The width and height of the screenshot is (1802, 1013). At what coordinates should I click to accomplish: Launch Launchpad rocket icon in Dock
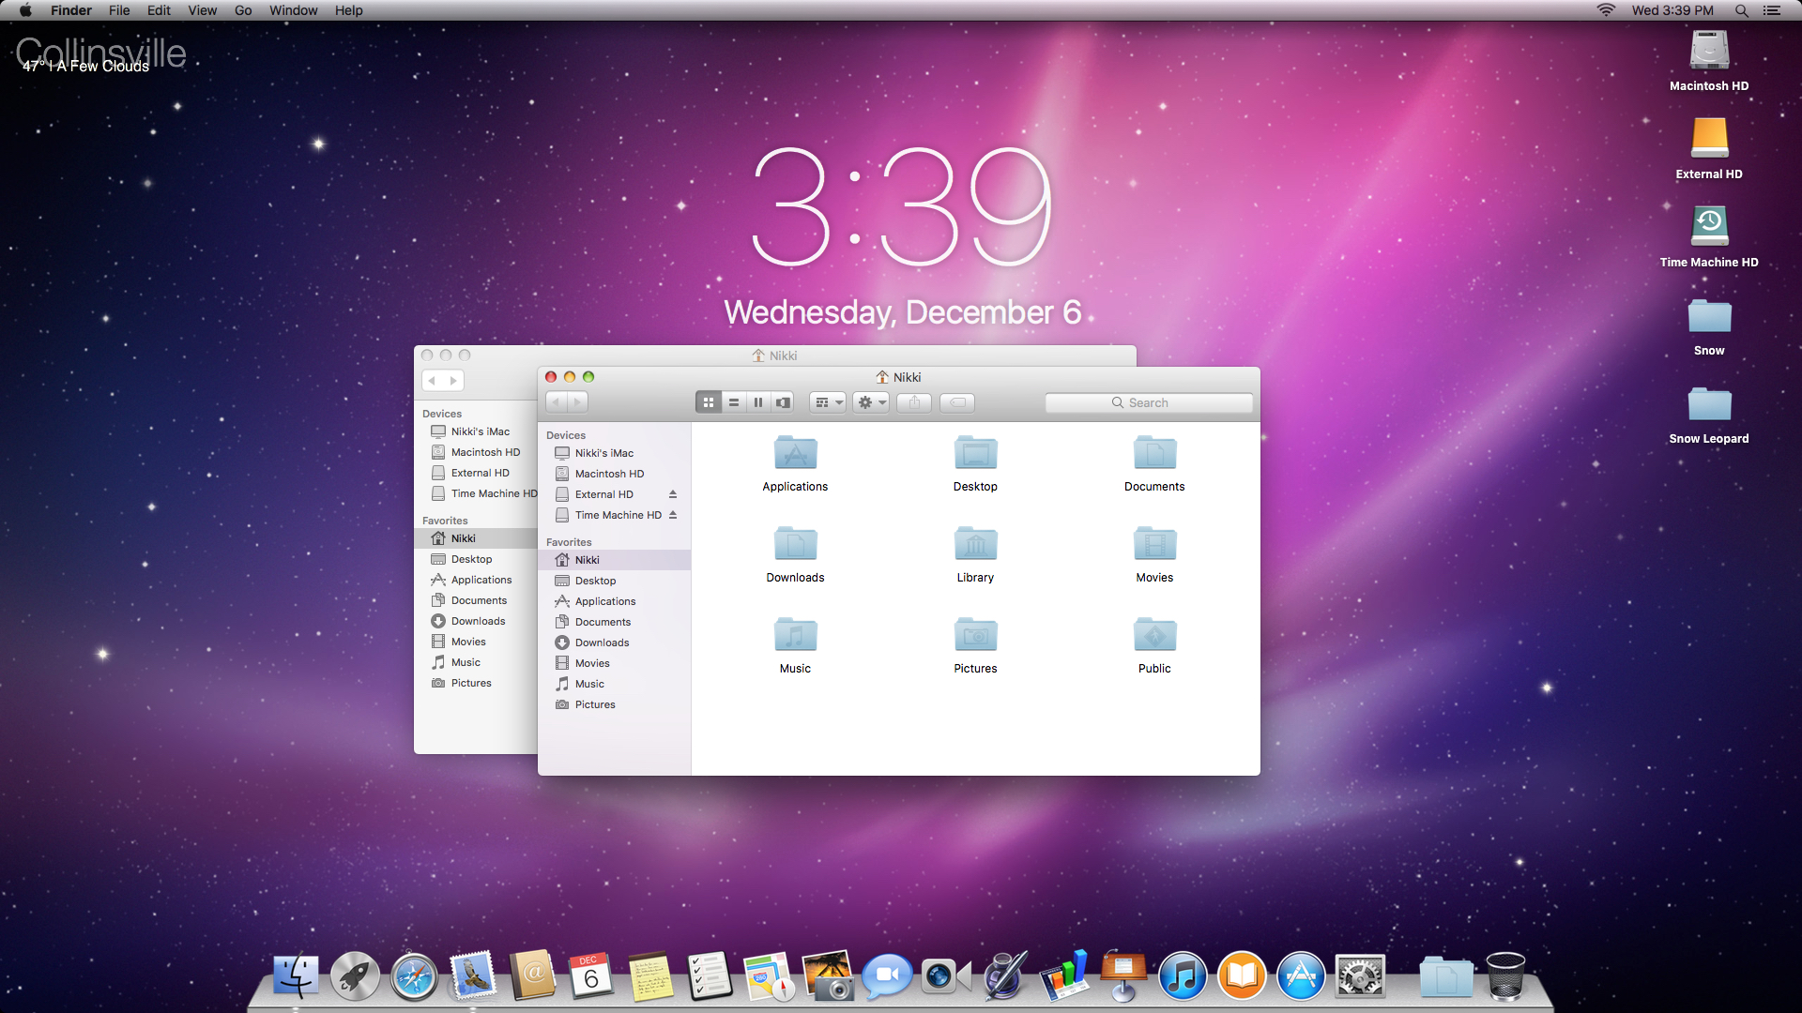point(355,976)
